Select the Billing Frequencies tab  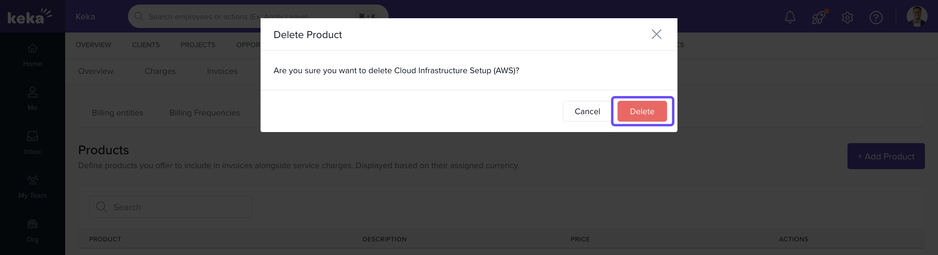tap(204, 113)
